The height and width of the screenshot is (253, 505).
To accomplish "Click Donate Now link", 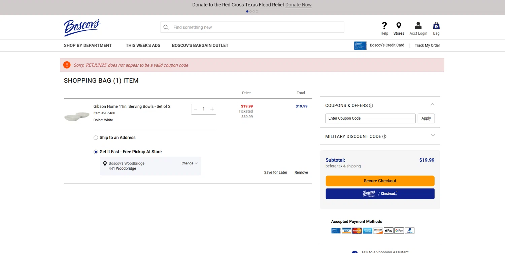I will click(298, 5).
